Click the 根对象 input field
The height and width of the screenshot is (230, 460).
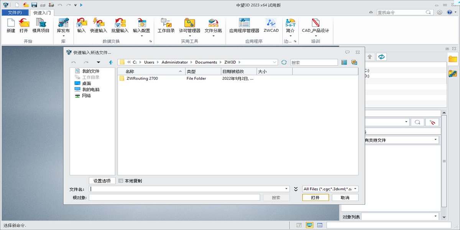174,198
